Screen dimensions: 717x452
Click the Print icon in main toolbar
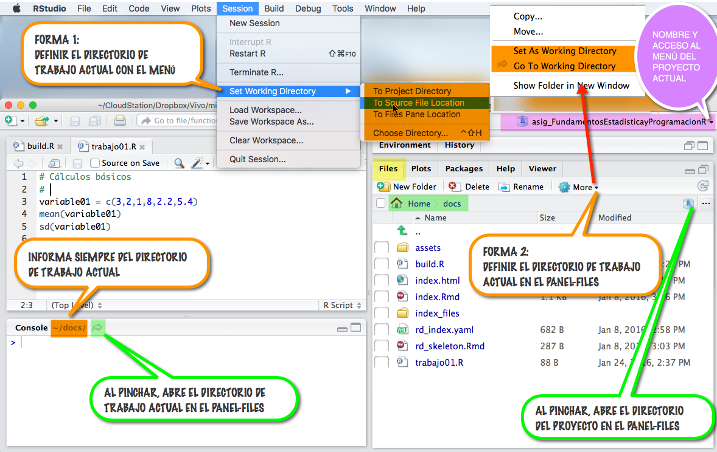point(120,120)
